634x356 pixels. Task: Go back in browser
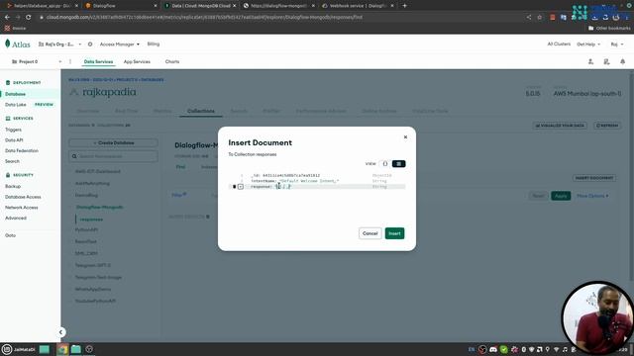tap(7, 18)
